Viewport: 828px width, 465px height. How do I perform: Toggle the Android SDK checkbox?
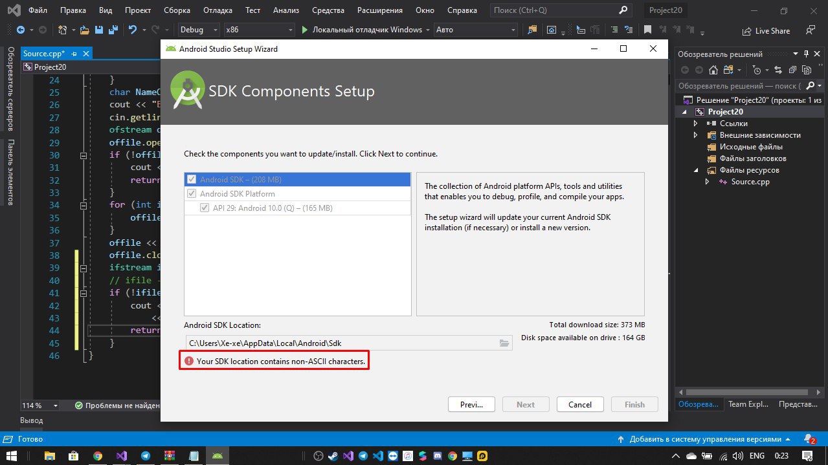(x=192, y=179)
